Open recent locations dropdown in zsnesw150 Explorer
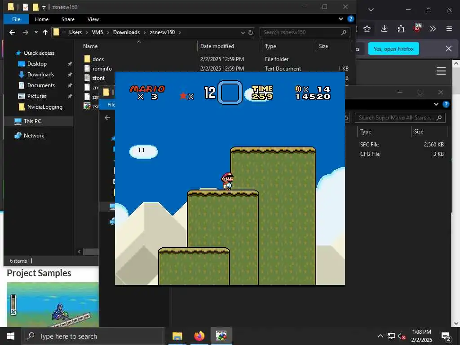Screen dimensions: 460x345 (36, 32)
